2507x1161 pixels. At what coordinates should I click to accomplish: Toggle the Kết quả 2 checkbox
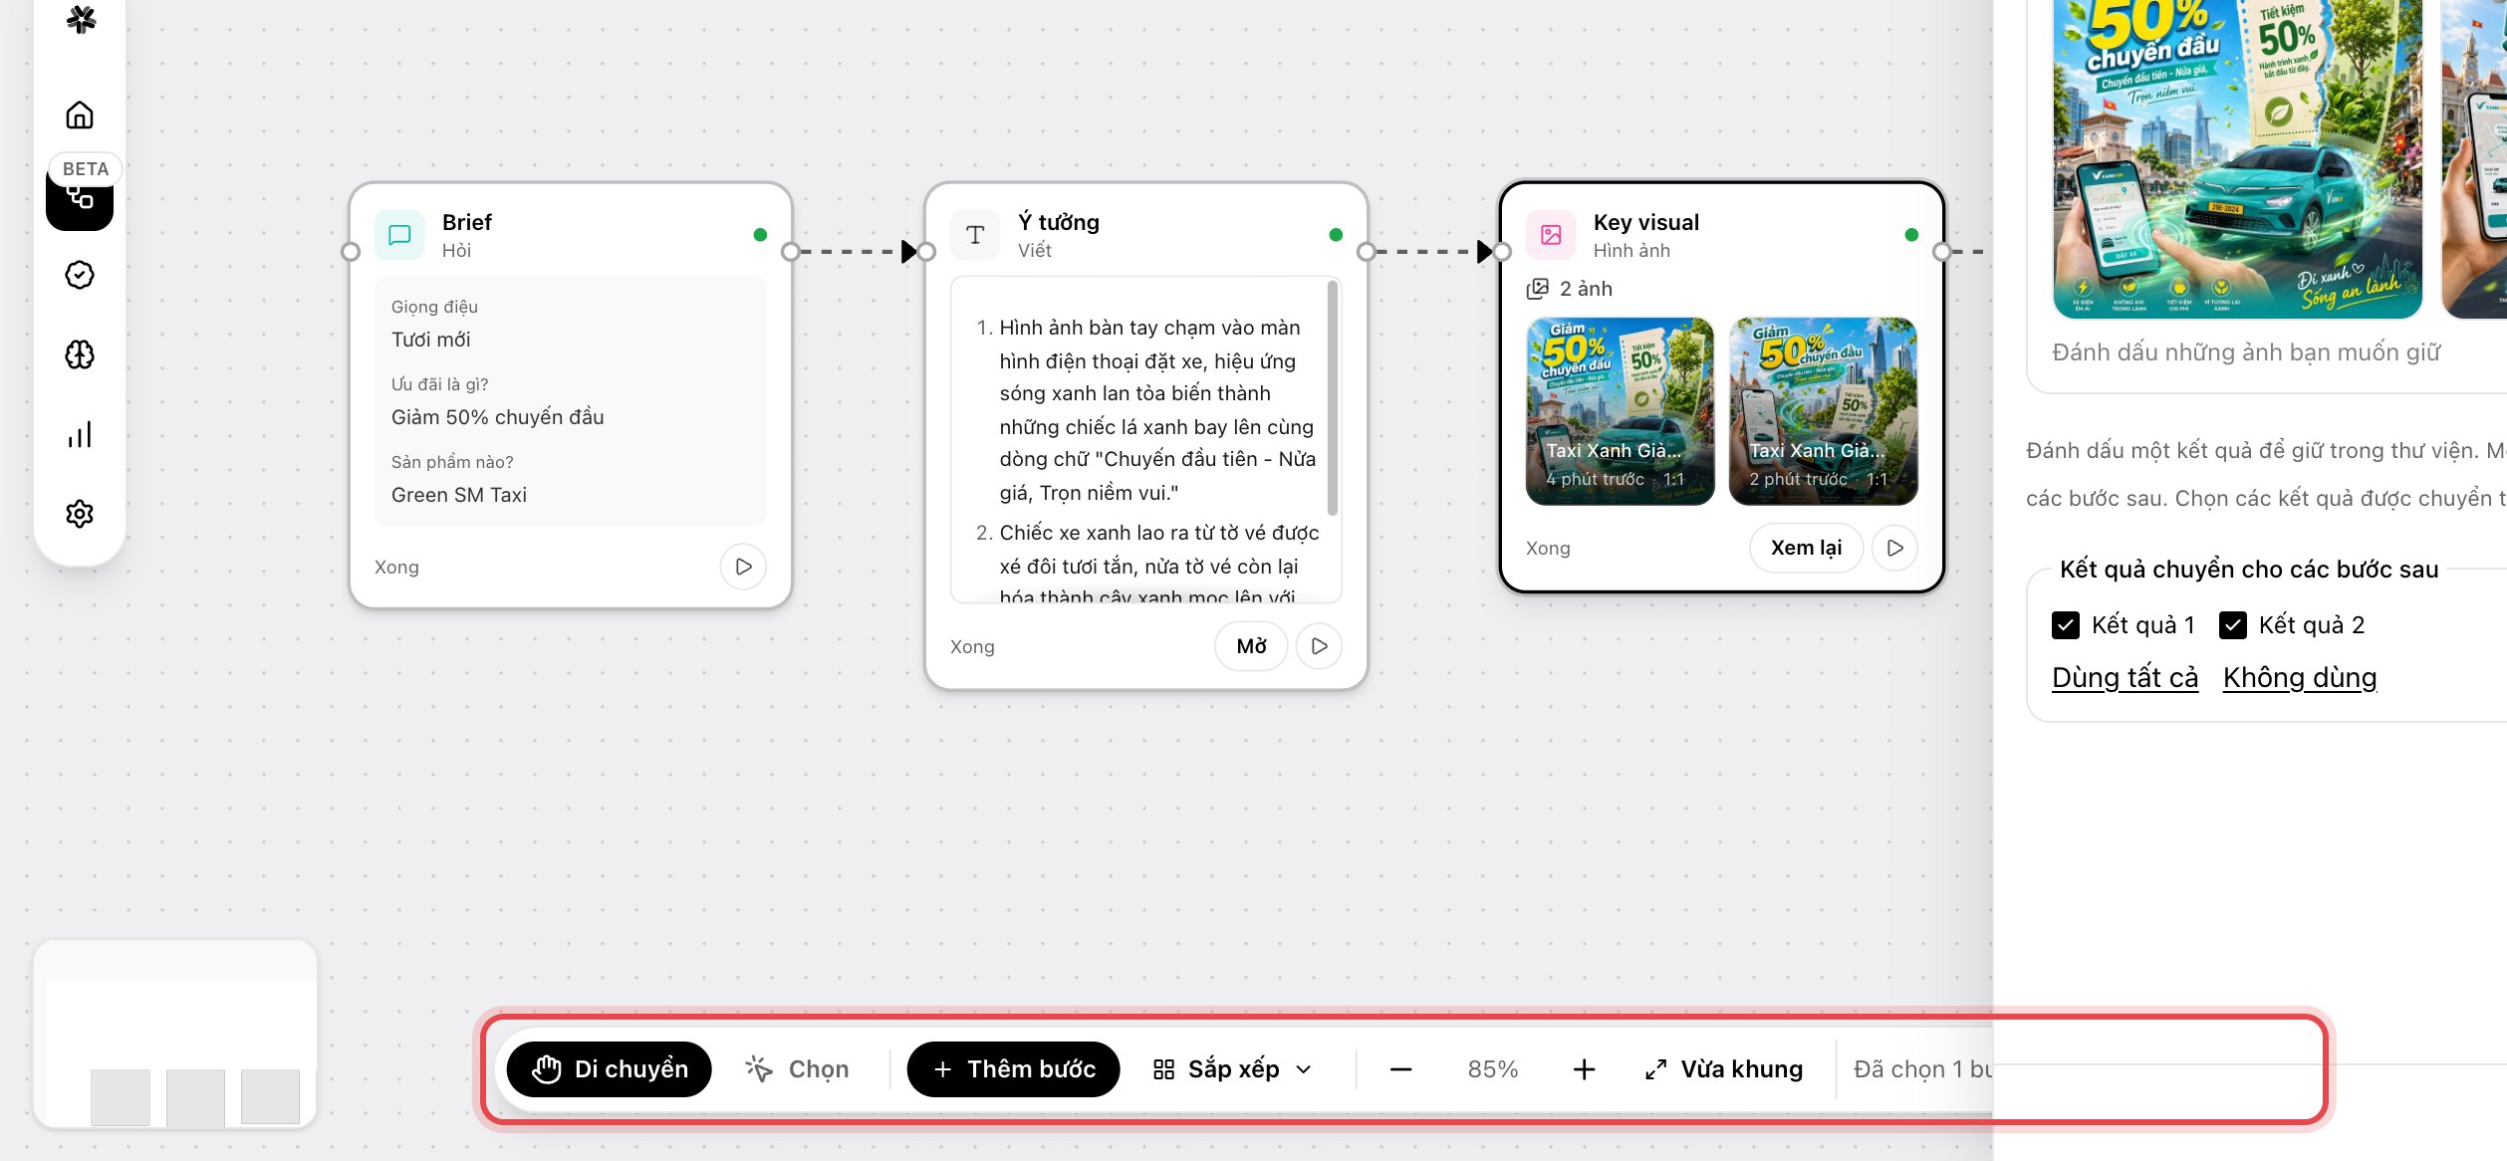tap(2233, 625)
